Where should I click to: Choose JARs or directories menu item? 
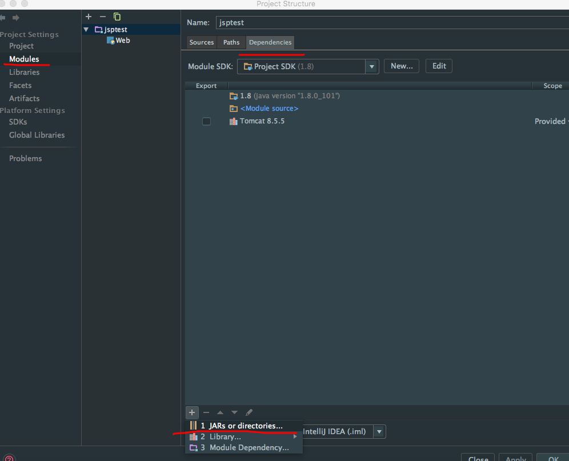coord(244,426)
